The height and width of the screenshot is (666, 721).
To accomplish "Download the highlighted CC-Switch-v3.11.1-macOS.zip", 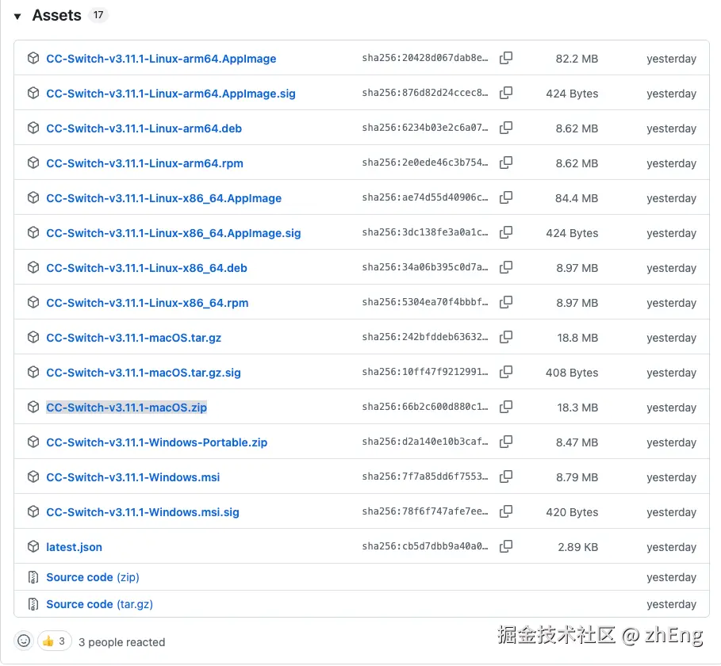I will point(126,408).
